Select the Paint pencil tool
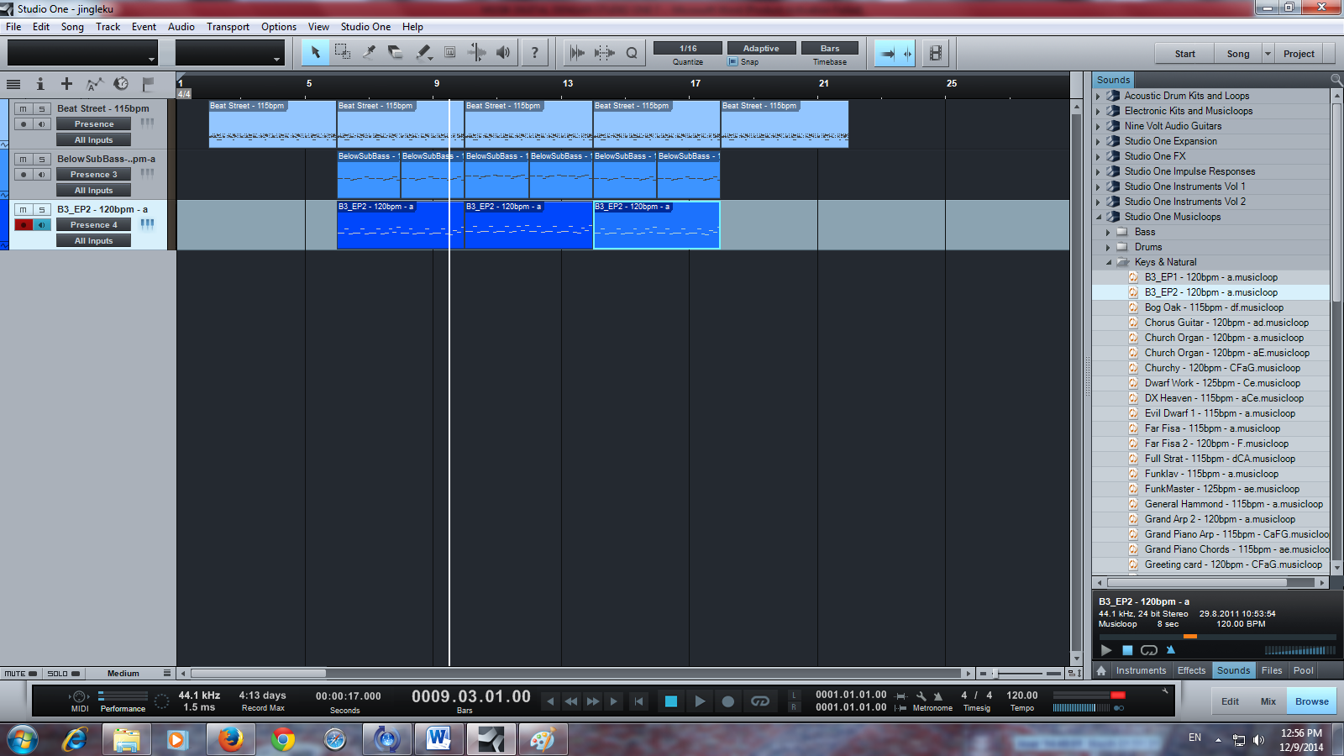This screenshot has height=756, width=1344. coord(423,52)
